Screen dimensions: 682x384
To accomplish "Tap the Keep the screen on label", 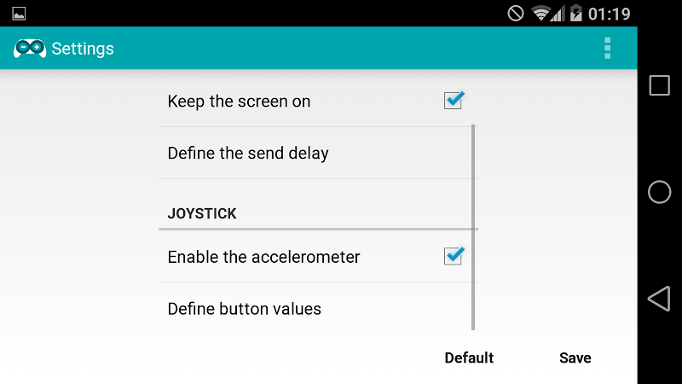I will [x=239, y=102].
